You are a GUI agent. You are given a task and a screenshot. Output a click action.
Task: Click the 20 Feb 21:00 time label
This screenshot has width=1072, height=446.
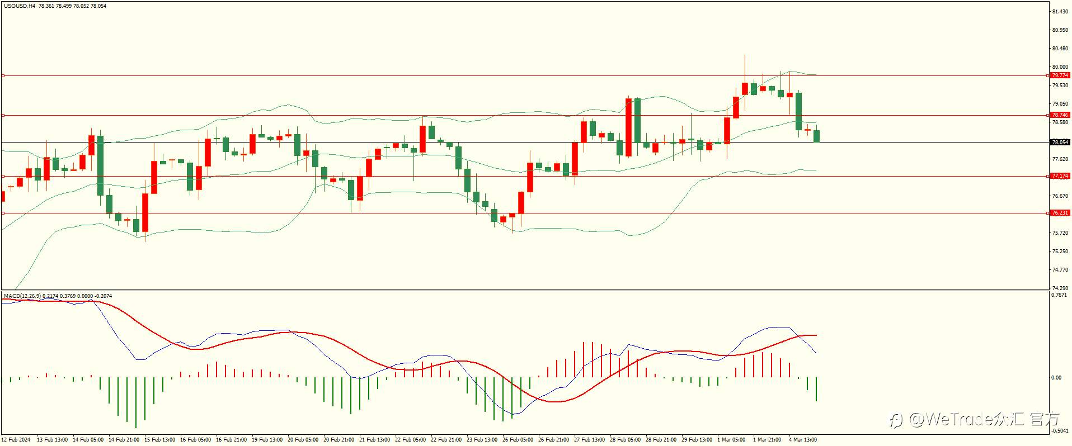[338, 440]
